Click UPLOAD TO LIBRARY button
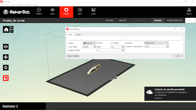The image size is (196, 110). (x=140, y=20)
